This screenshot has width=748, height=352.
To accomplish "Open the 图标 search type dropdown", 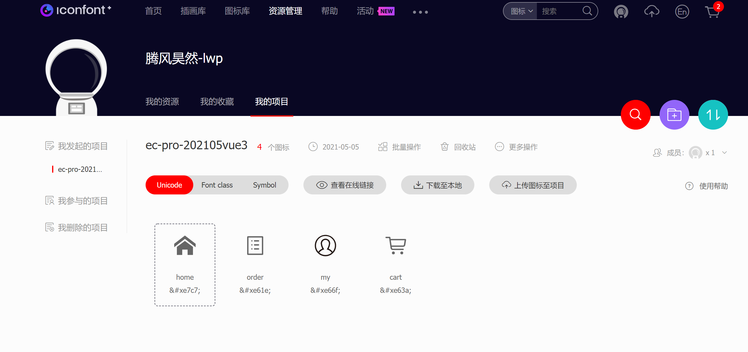I will click(x=521, y=11).
